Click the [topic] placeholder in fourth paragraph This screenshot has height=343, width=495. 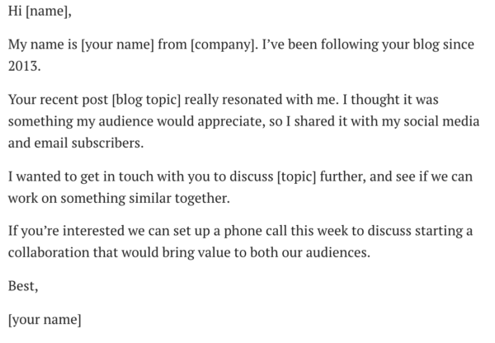(x=296, y=176)
